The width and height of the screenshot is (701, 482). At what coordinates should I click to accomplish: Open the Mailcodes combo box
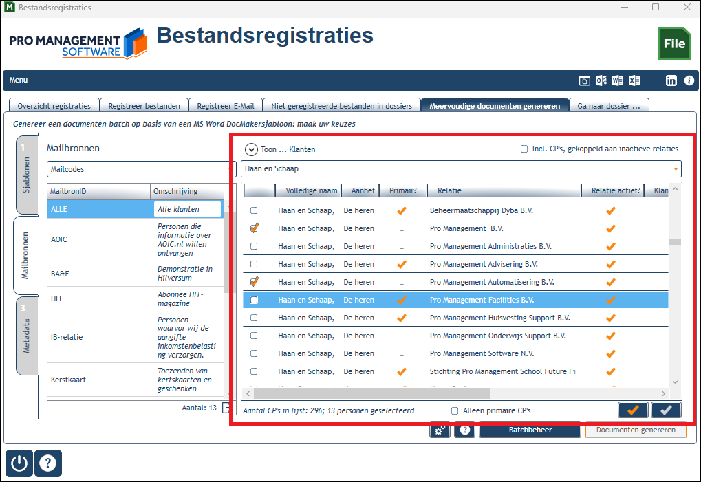(141, 169)
